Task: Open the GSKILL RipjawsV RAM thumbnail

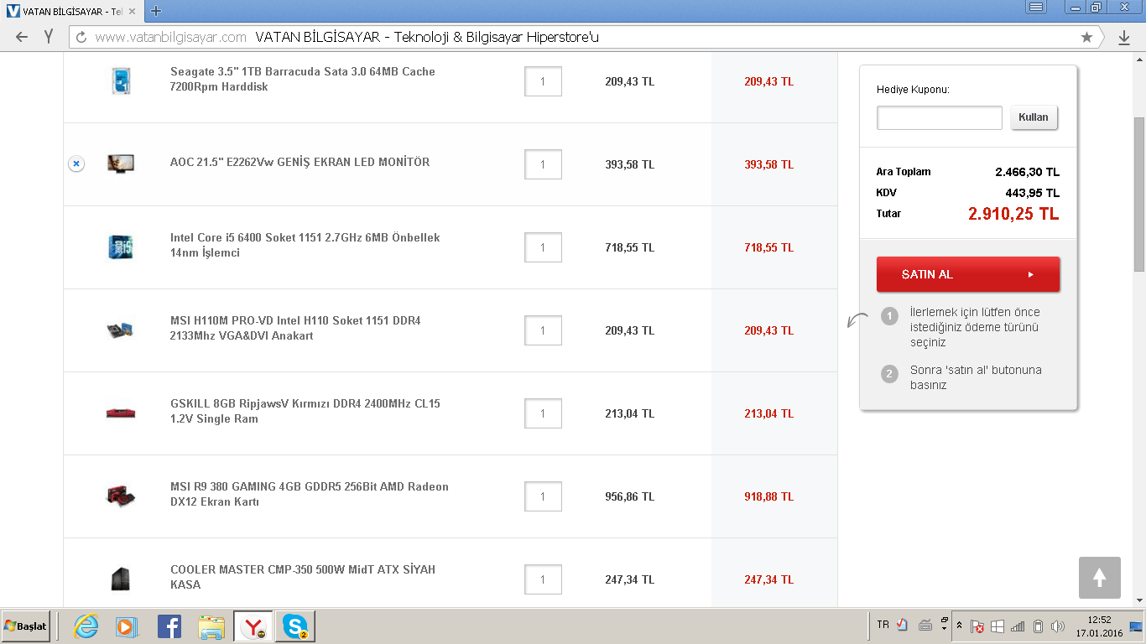Action: click(121, 413)
